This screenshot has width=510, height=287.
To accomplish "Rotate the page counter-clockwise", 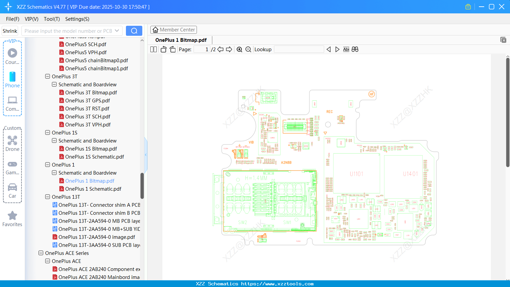I will click(164, 50).
